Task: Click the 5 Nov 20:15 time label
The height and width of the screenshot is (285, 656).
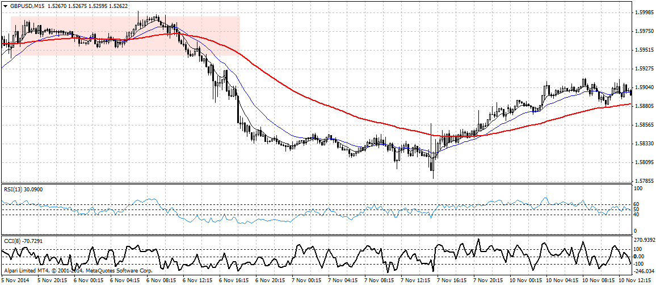Action: tap(51, 279)
